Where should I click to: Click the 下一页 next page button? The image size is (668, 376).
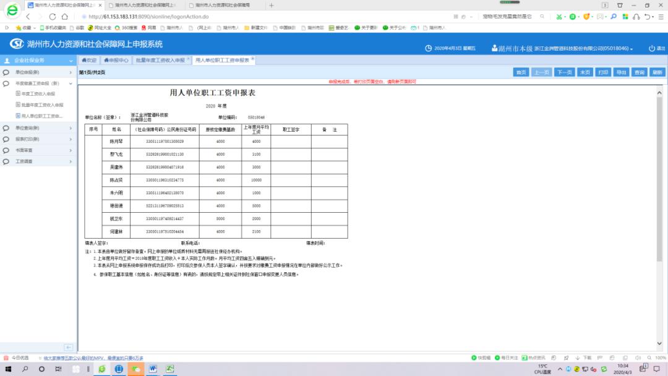(565, 72)
